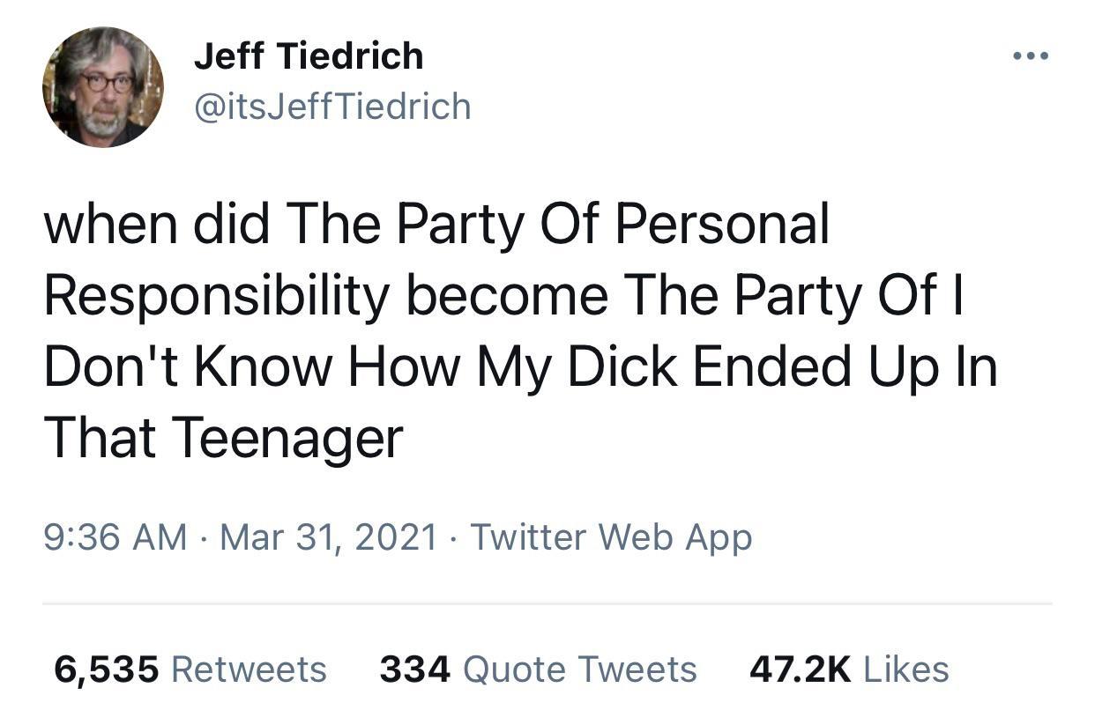The width and height of the screenshot is (1095, 725).
Task: Click the line starting "Don't Know How"
Action: (x=520, y=366)
